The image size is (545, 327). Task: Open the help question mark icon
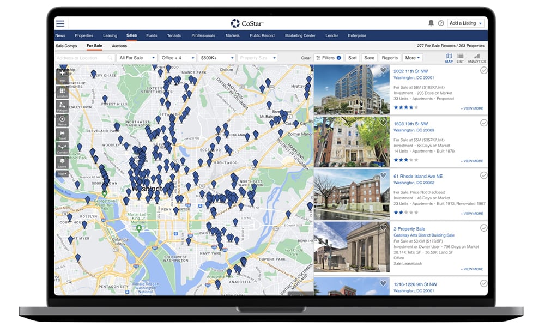(441, 23)
